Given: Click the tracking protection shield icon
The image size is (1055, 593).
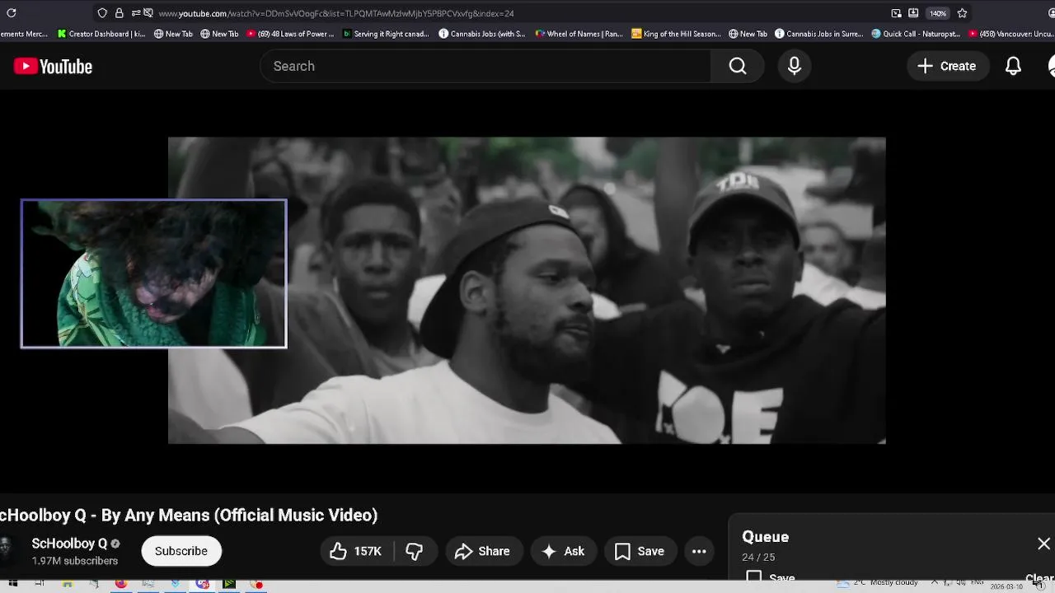Looking at the screenshot, I should pyautogui.click(x=102, y=13).
